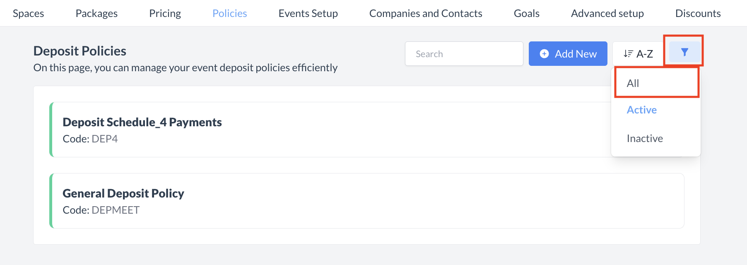Pick the Inactive filter option

(644, 138)
